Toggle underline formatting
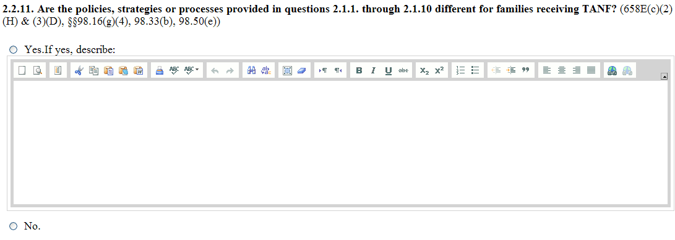Screen dimensions: 675x240 pyautogui.click(x=389, y=70)
